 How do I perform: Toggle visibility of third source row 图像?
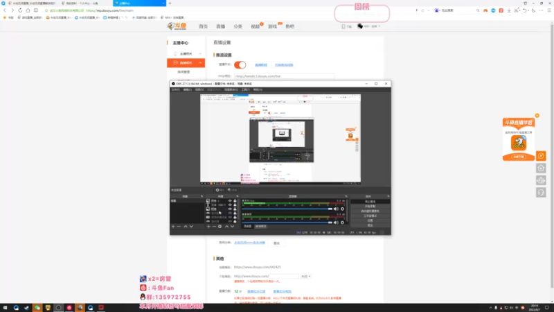click(x=230, y=209)
